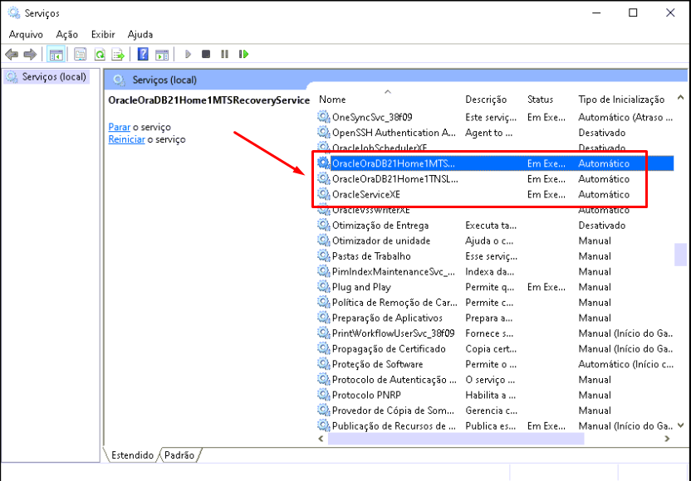
Task: Click the vertical scrollbar thumb
Action: (680, 255)
